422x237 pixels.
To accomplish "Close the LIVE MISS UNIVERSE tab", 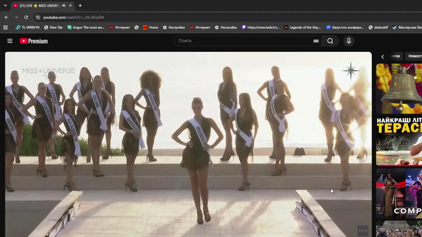I will point(70,6).
